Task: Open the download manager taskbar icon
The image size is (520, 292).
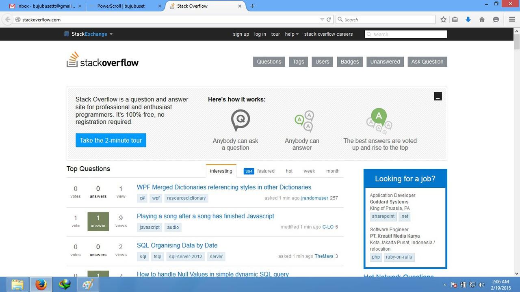Action: [x=64, y=285]
